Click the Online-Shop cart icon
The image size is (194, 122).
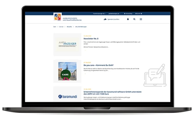click(124, 14)
